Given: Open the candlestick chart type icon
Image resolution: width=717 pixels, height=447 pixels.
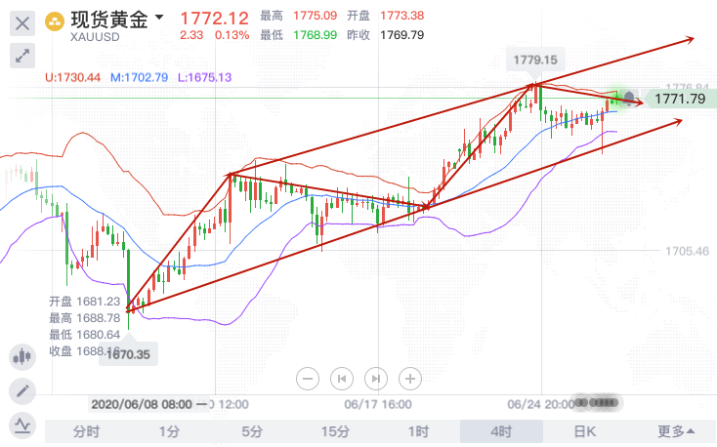Looking at the screenshot, I should (x=22, y=357).
